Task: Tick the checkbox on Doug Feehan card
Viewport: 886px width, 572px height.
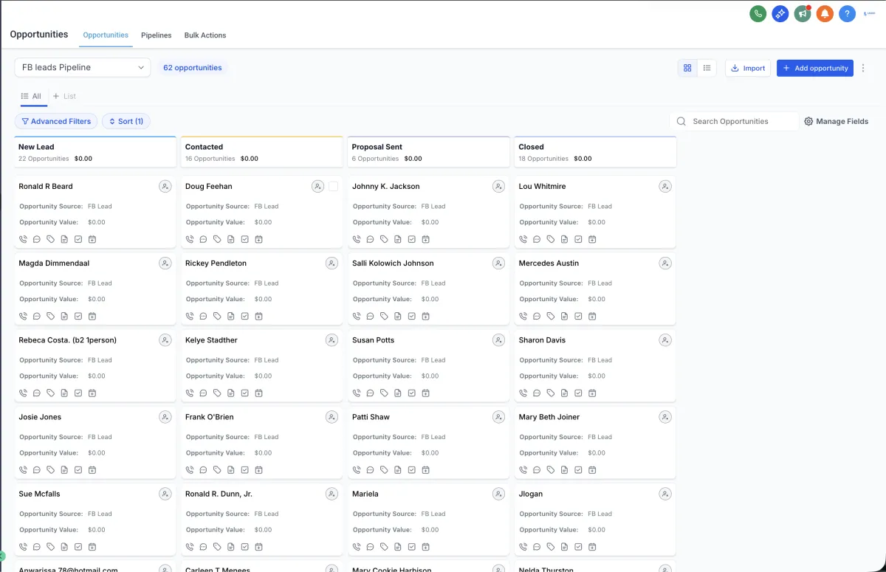Action: point(333,187)
